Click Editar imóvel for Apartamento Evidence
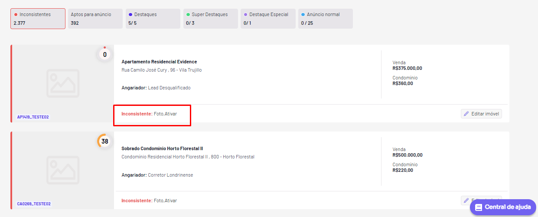The width and height of the screenshot is (538, 217). pos(481,114)
